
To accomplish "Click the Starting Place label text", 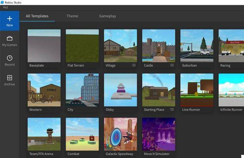I will 154,110.
